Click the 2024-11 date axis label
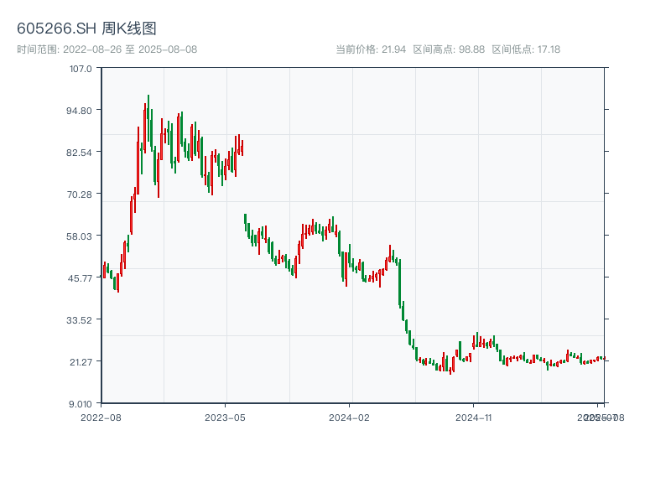Image resolution: width=671 pixels, height=503 pixels. (475, 417)
